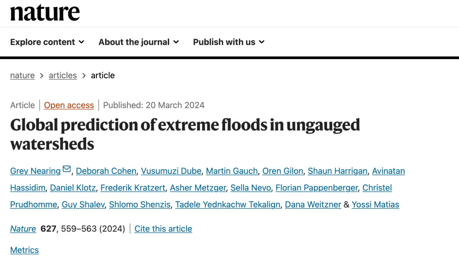The image size is (459, 262).
Task: Open the About the journal menu
Action: [139, 42]
